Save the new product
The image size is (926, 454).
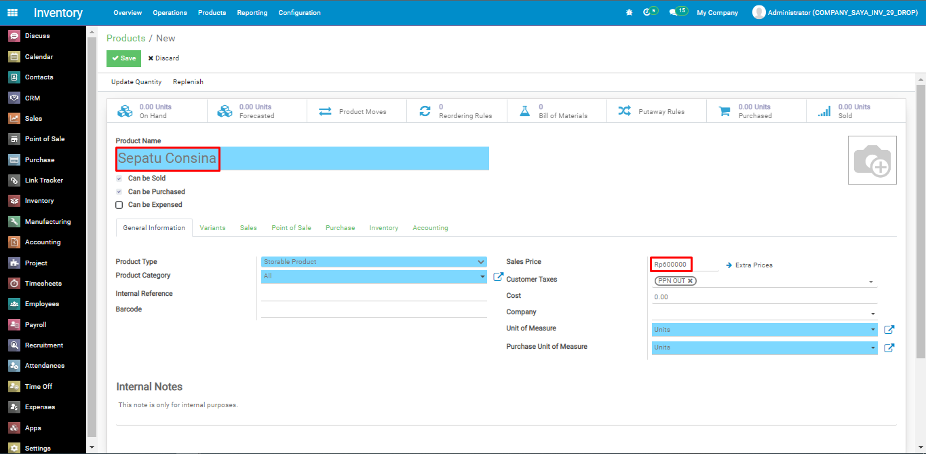pyautogui.click(x=123, y=58)
